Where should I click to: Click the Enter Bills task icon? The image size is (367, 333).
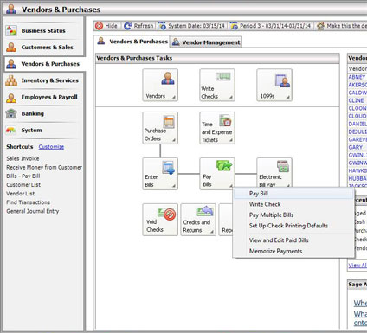[160, 174]
